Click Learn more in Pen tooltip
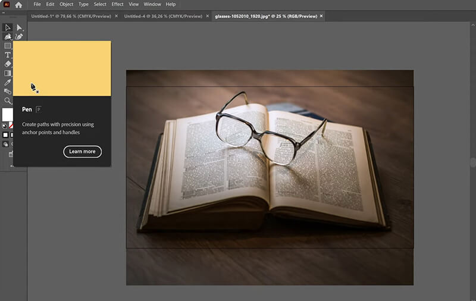 coord(82,152)
